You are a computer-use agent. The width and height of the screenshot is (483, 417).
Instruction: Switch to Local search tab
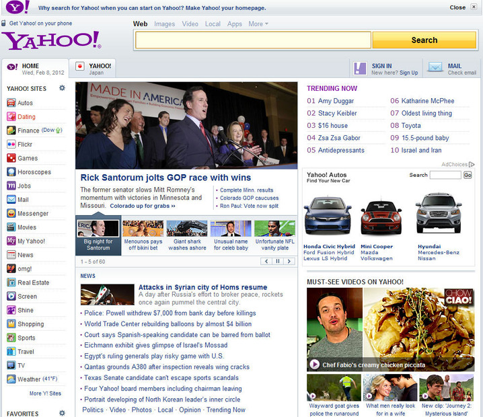tap(213, 24)
